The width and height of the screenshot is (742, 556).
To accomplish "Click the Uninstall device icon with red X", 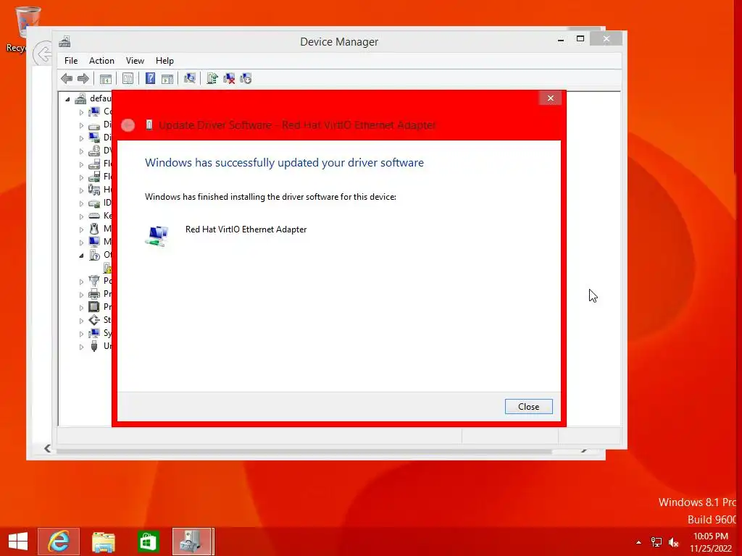I will click(x=229, y=78).
